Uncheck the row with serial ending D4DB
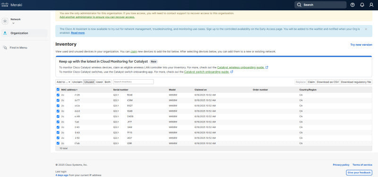This screenshot has width=378, height=177. 58,116
